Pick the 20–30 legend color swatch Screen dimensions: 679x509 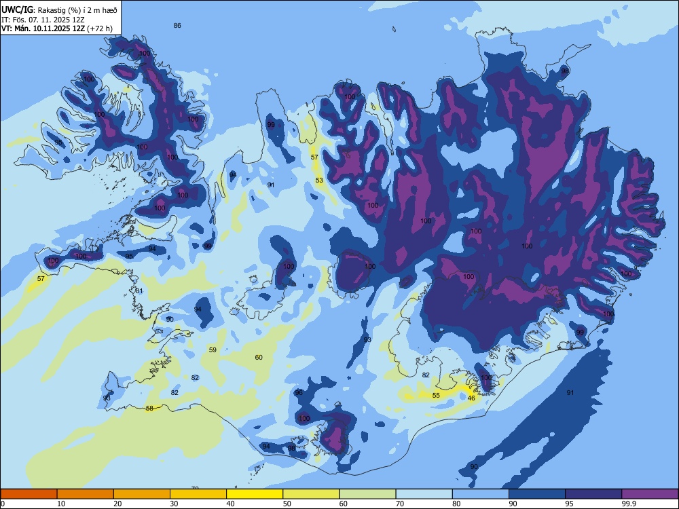[x=142, y=494]
